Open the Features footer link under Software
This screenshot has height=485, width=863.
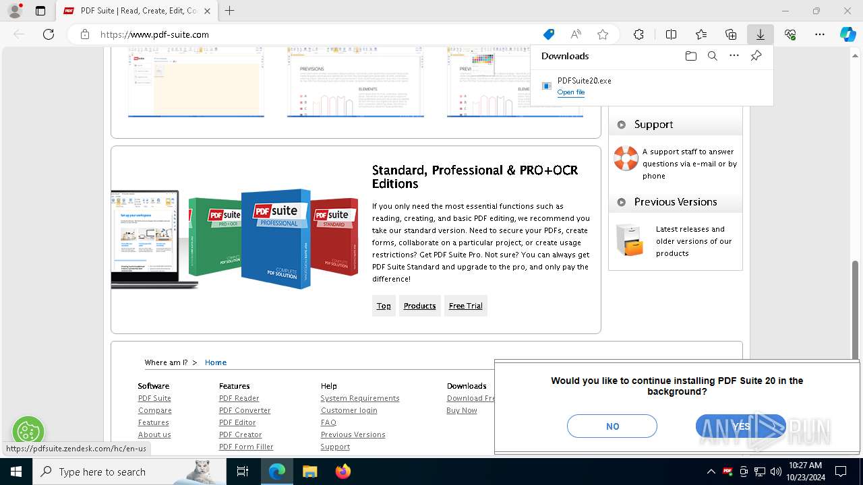click(x=153, y=422)
